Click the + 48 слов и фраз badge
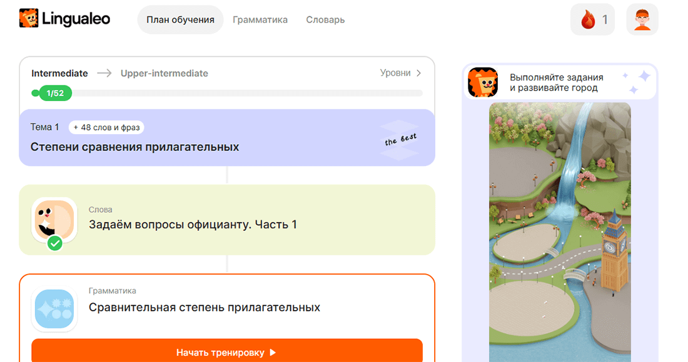688x362 pixels. [106, 127]
